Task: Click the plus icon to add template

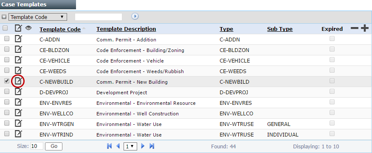Action: (x=365, y=29)
